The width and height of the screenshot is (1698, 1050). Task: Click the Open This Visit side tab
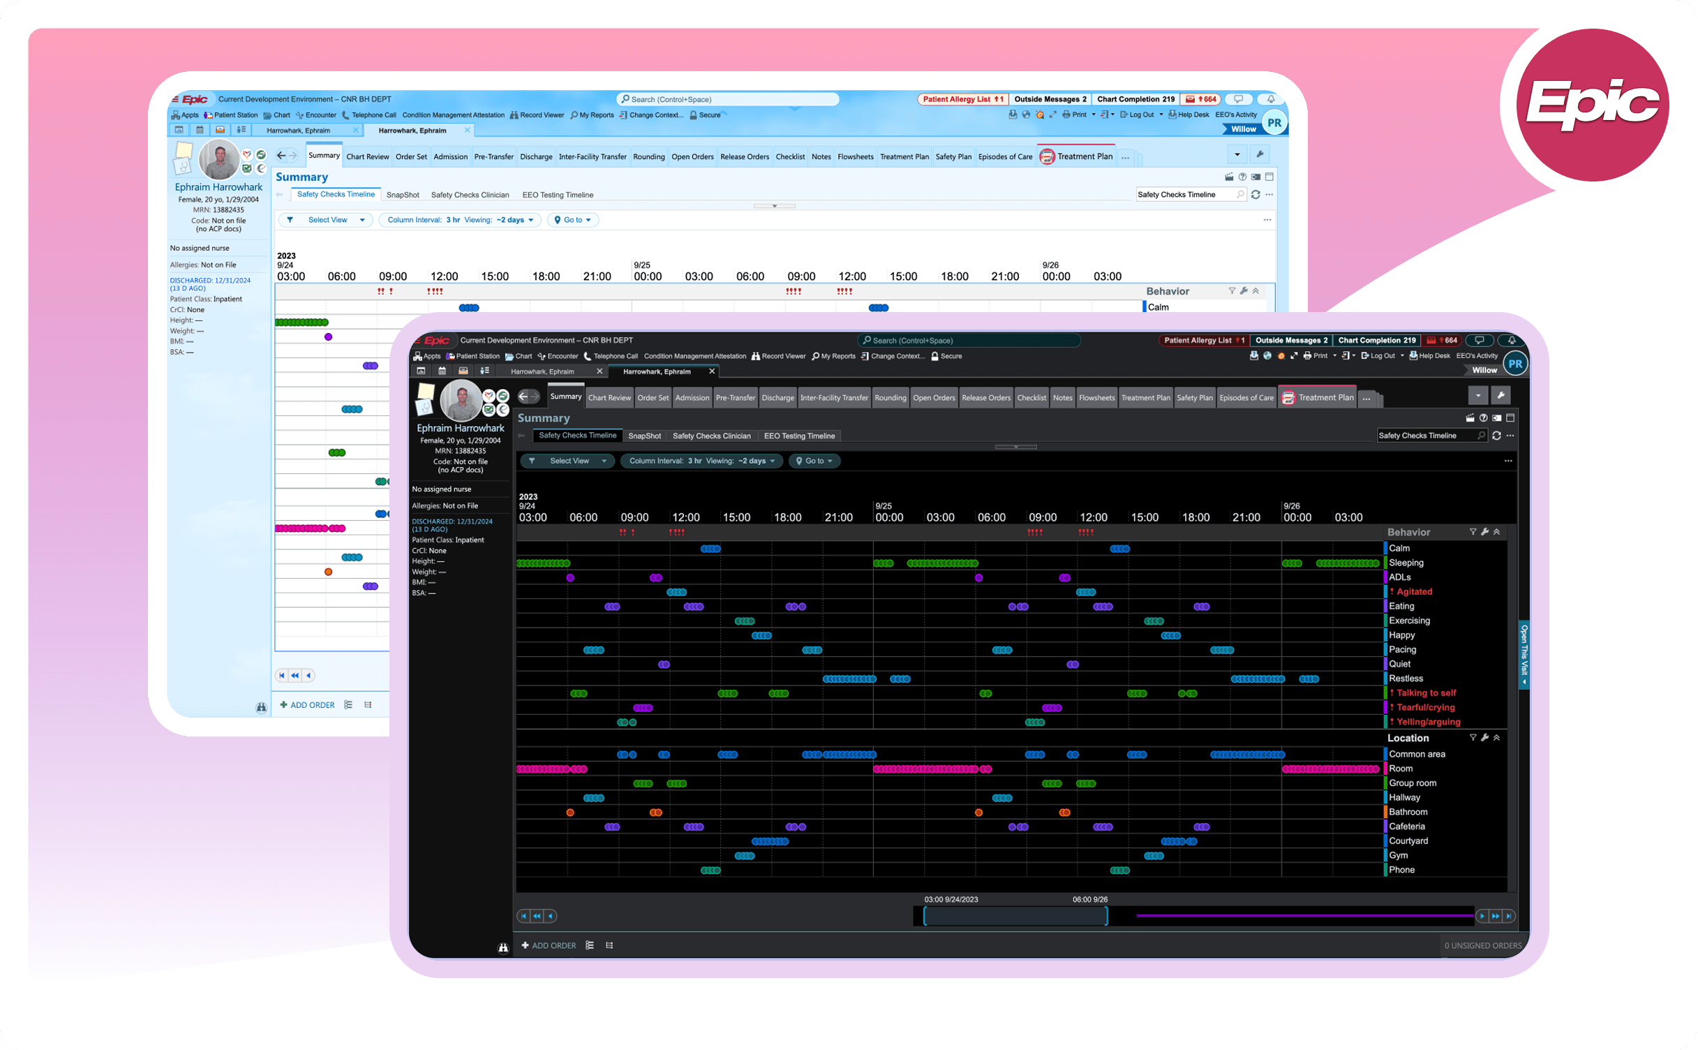coord(1524,653)
